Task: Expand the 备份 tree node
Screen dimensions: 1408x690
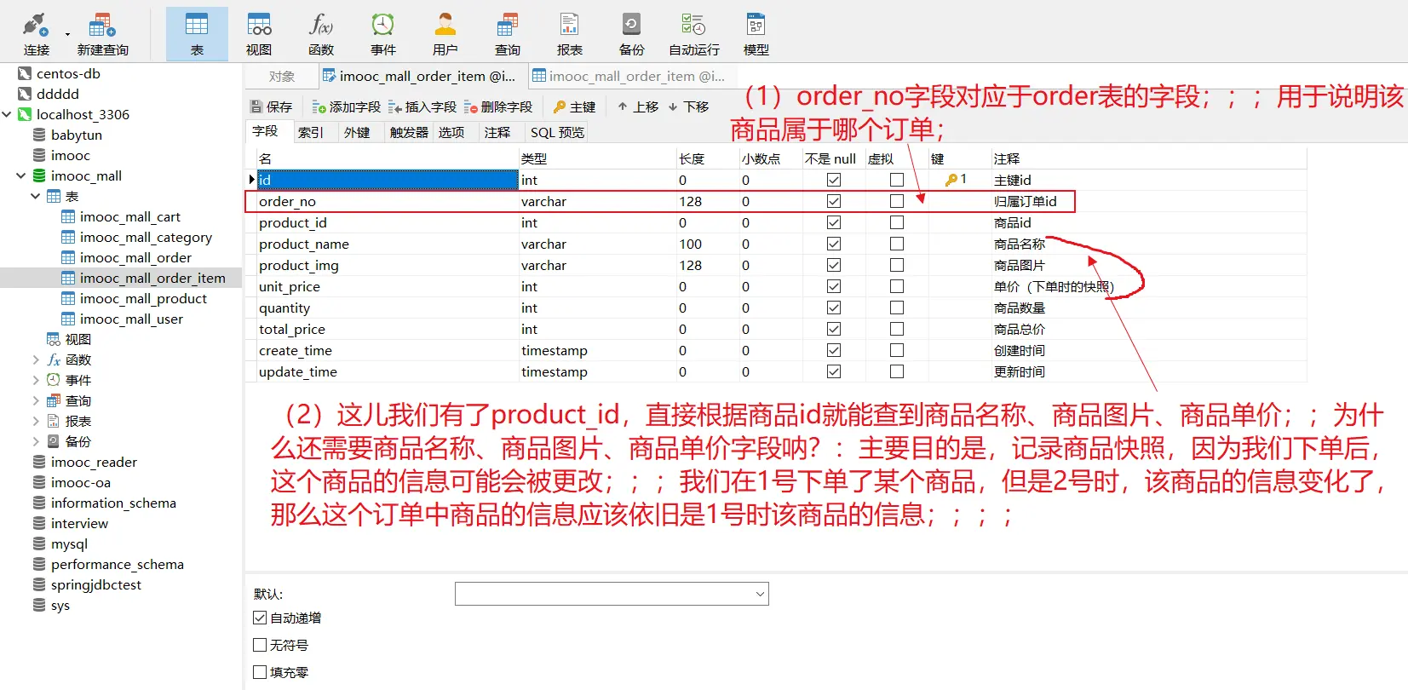Action: pyautogui.click(x=36, y=441)
